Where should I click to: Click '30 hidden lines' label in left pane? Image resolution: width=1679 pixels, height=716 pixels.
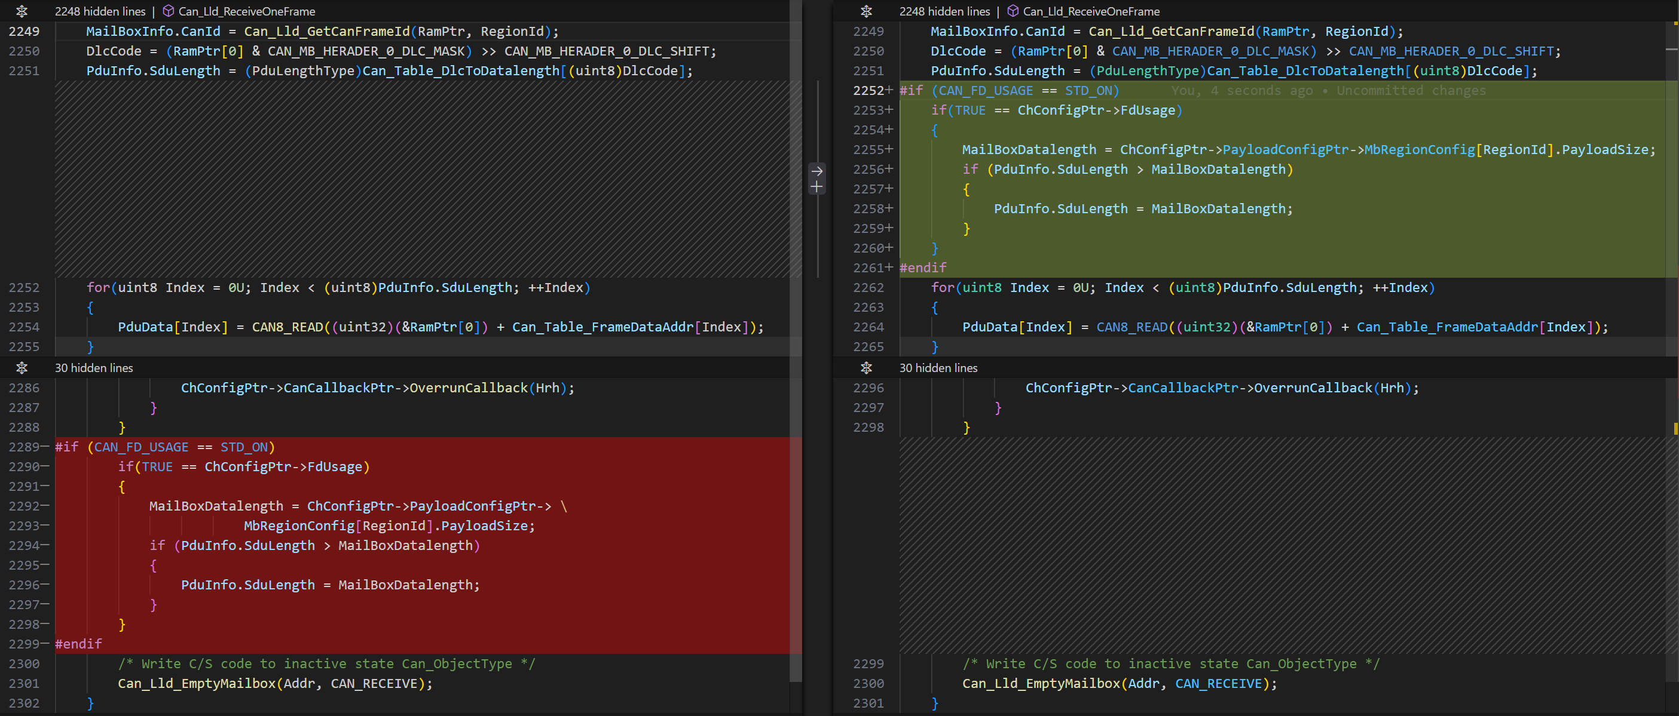[x=94, y=368]
